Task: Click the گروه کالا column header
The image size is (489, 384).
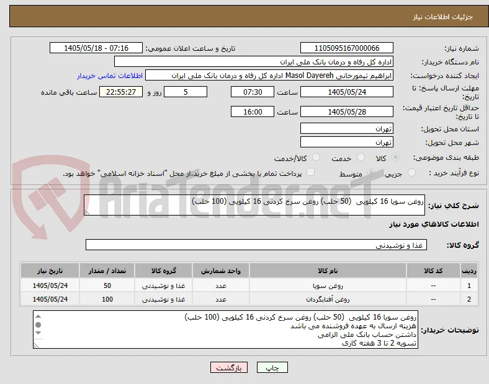Action: pos(164,271)
